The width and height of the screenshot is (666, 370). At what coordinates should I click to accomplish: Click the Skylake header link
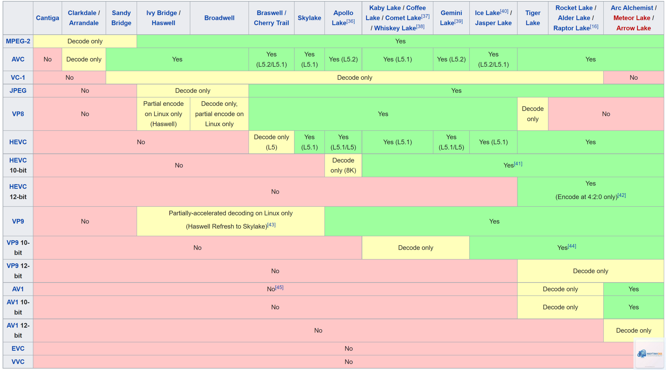click(x=309, y=18)
